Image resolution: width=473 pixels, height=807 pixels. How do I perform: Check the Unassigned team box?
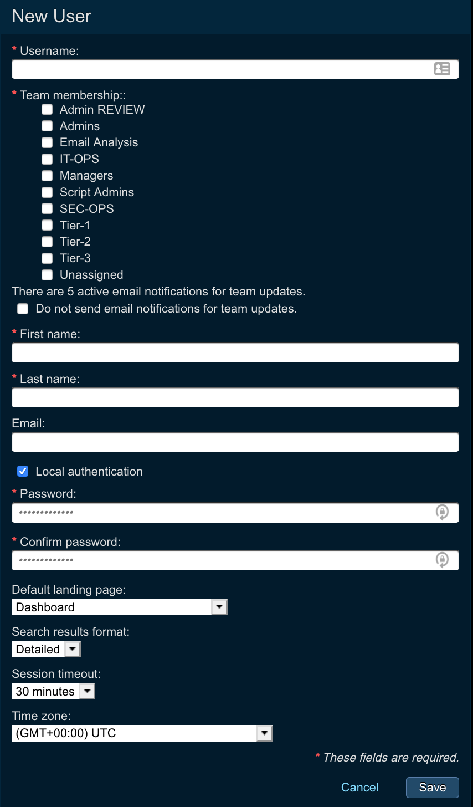point(48,275)
